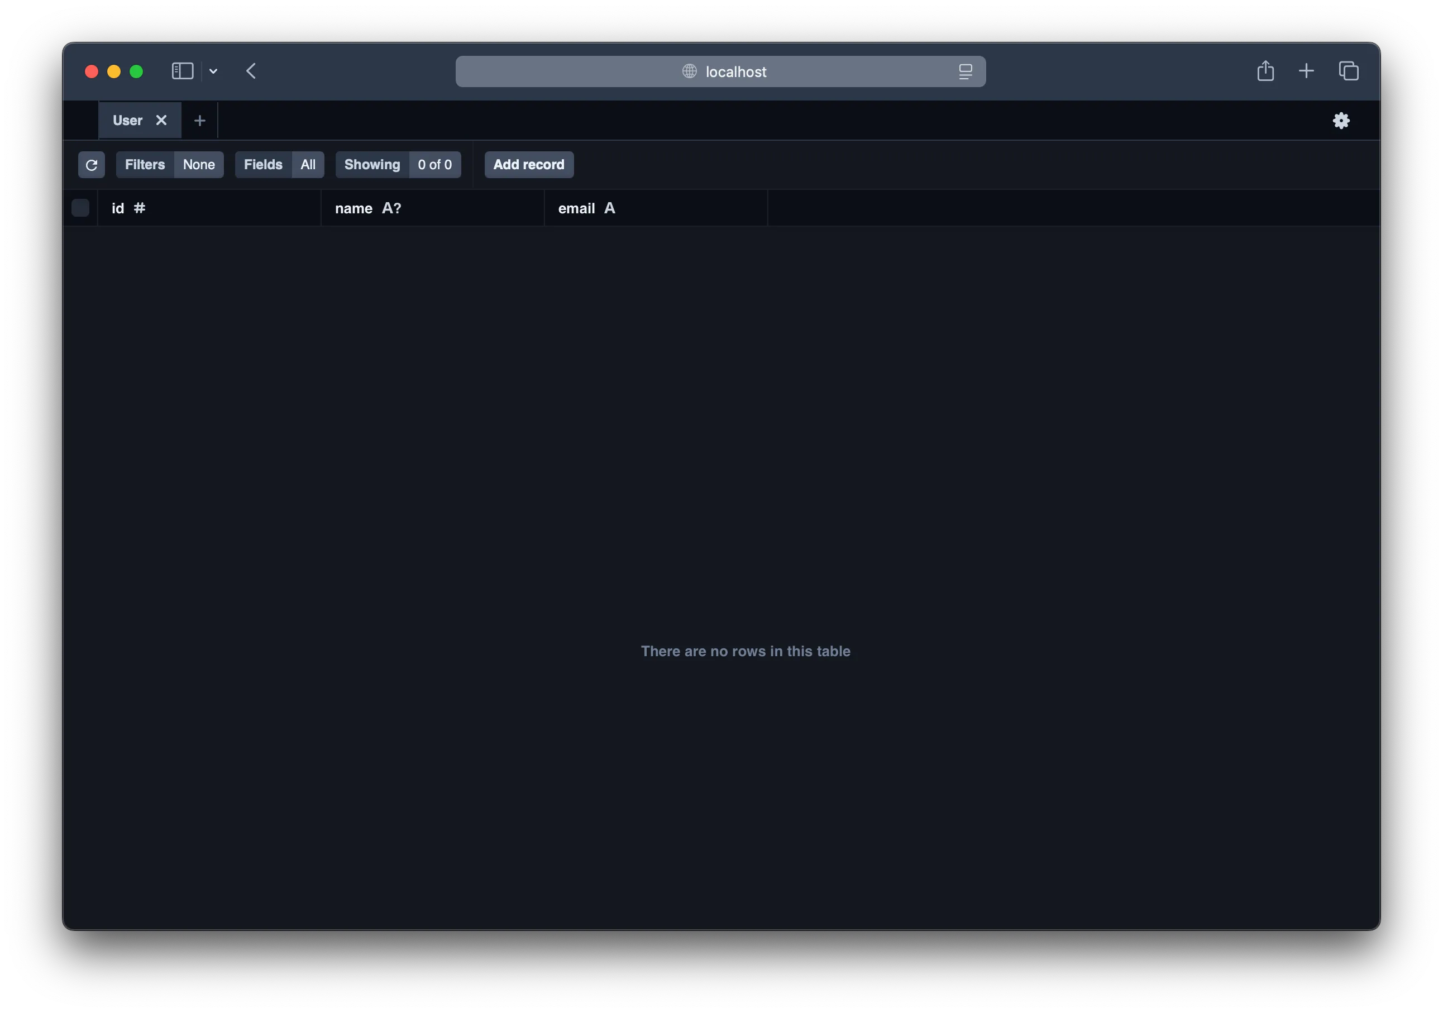
Task: Toggle the select-all rows checkbox
Action: (x=80, y=208)
